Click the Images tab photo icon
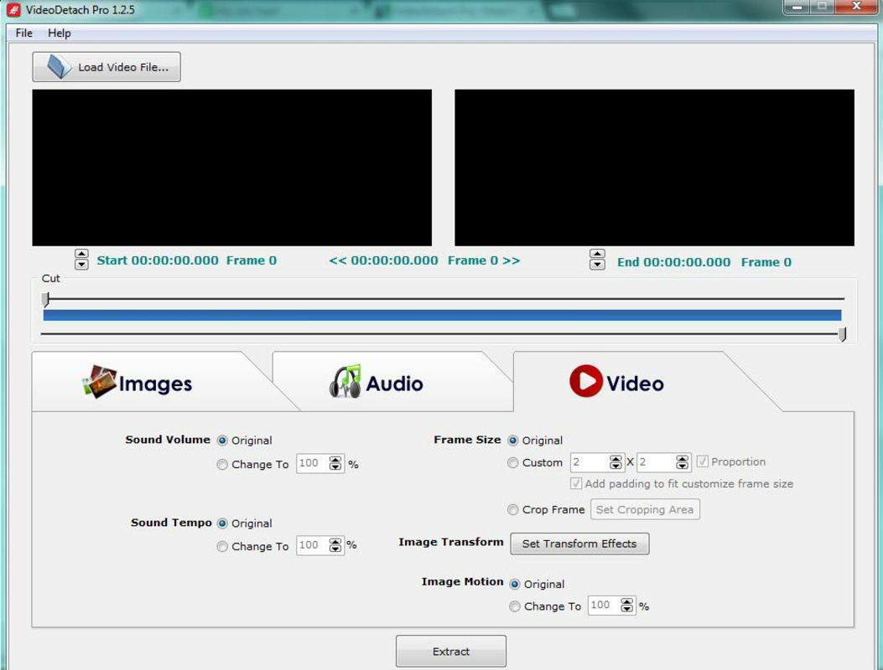Screen dimensions: 883x670 point(100,381)
